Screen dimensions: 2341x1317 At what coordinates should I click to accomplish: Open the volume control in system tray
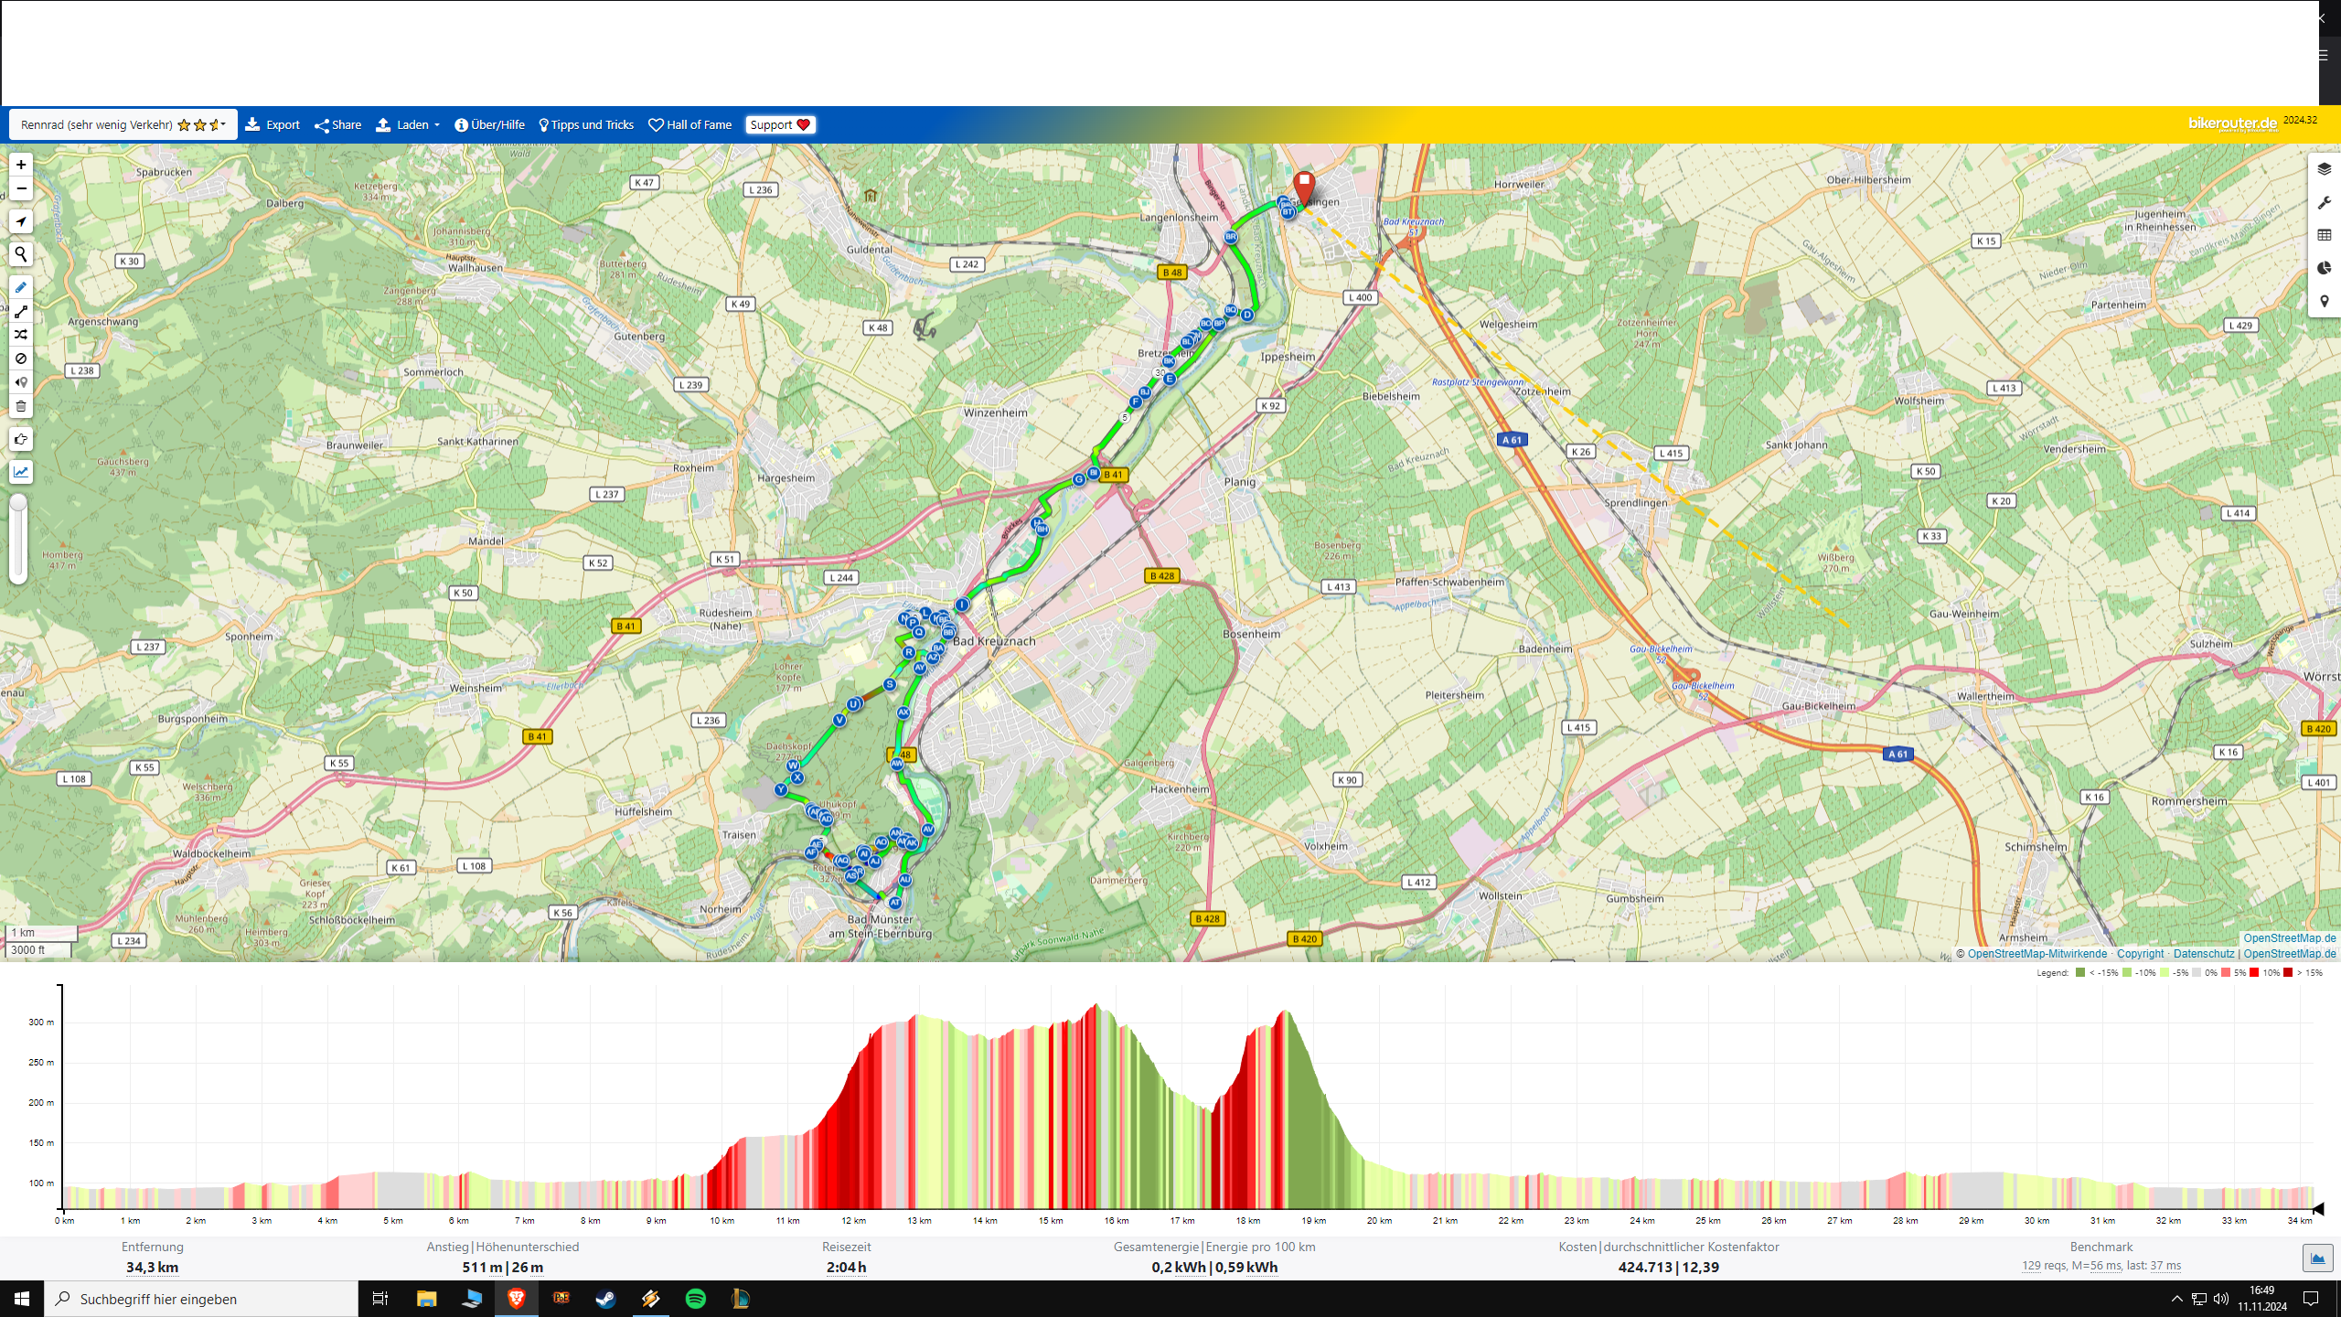pyautogui.click(x=2221, y=1299)
